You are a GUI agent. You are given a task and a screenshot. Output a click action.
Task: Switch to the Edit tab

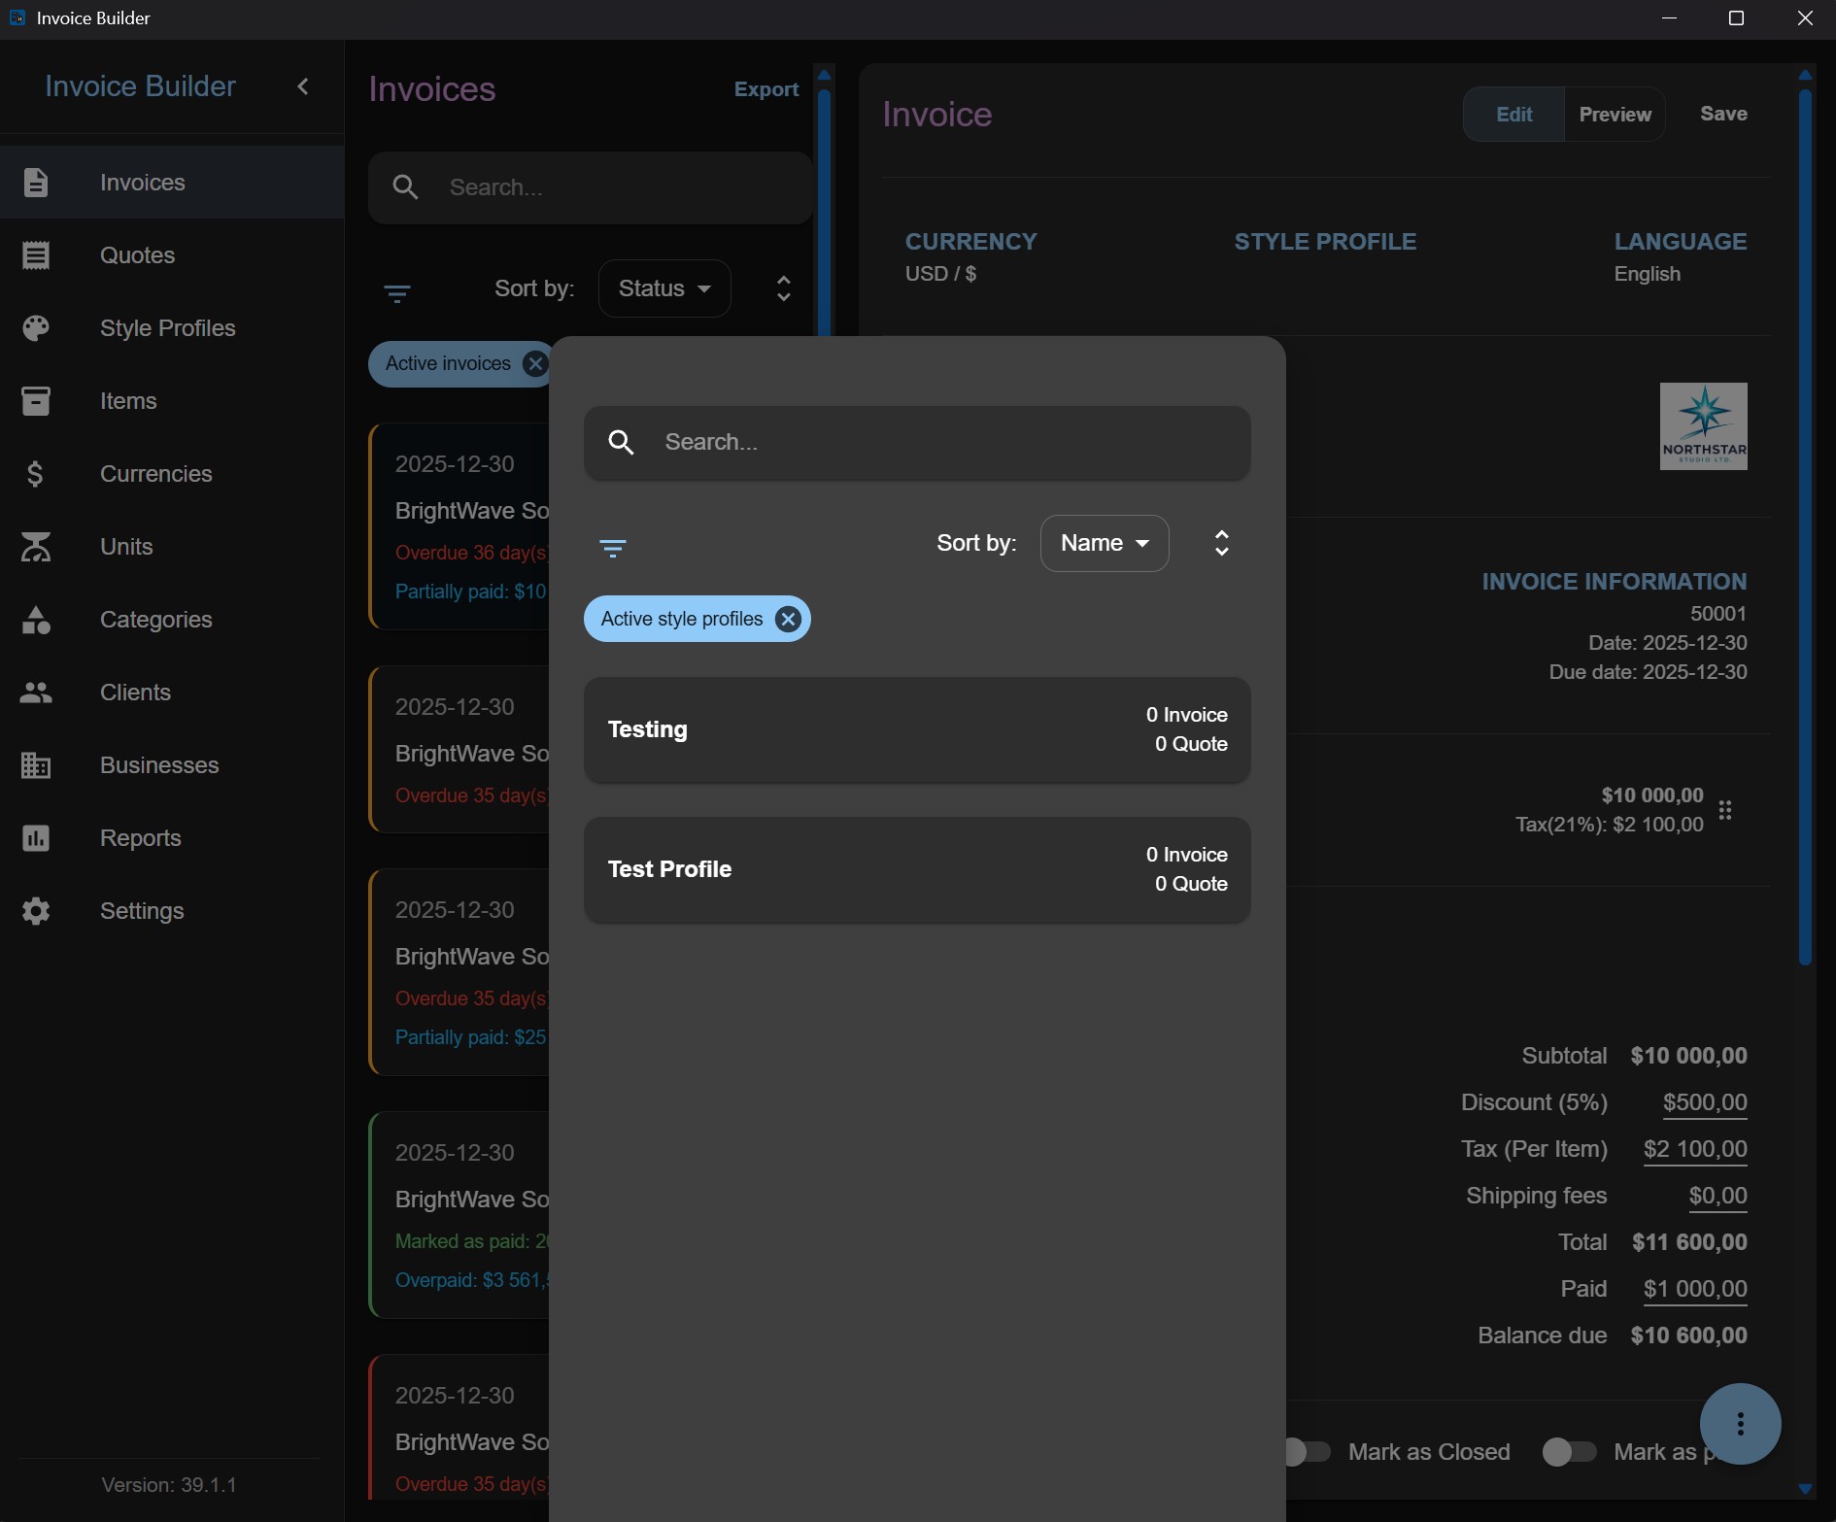[1514, 115]
